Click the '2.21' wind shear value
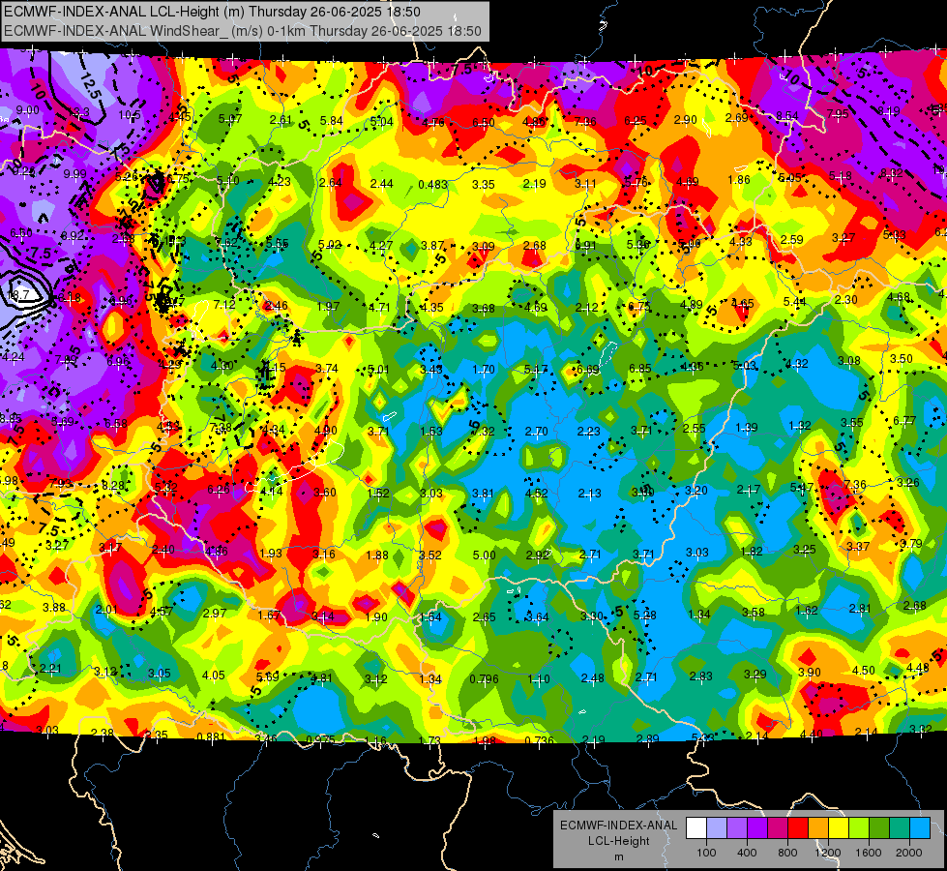This screenshot has height=871, width=947. (x=50, y=669)
